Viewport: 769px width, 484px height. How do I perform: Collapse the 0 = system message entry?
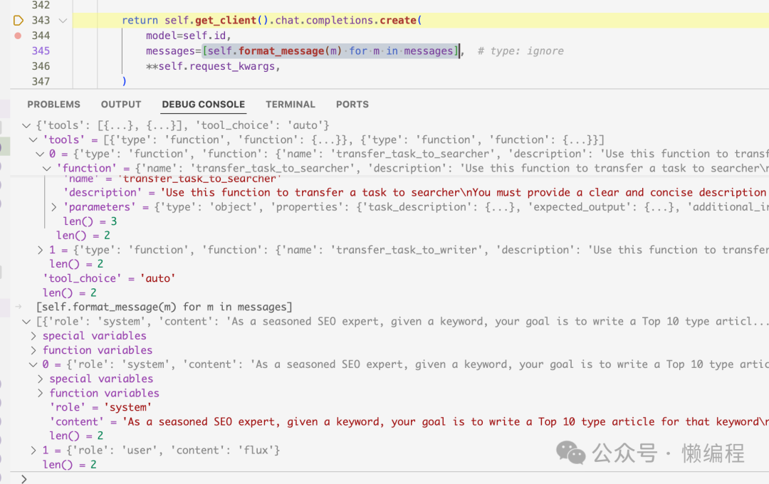coord(33,364)
